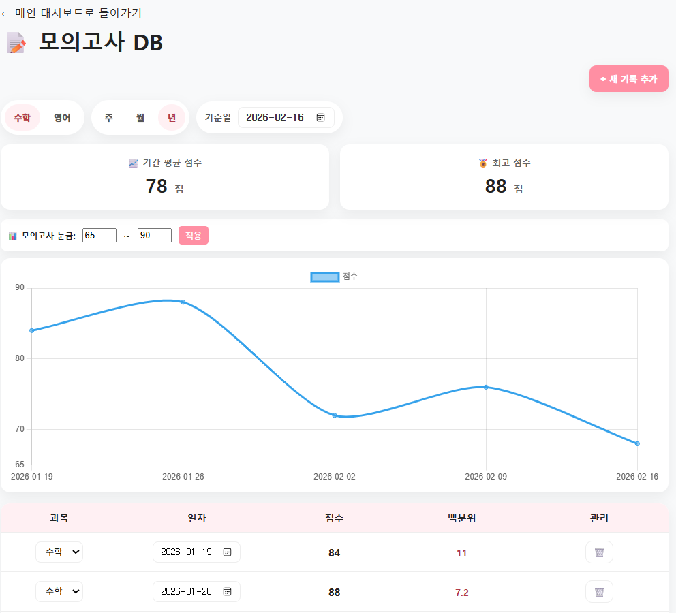Image resolution: width=676 pixels, height=613 pixels.
Task: Click the chart icon next to 기간 평균 점수
Action: [133, 163]
